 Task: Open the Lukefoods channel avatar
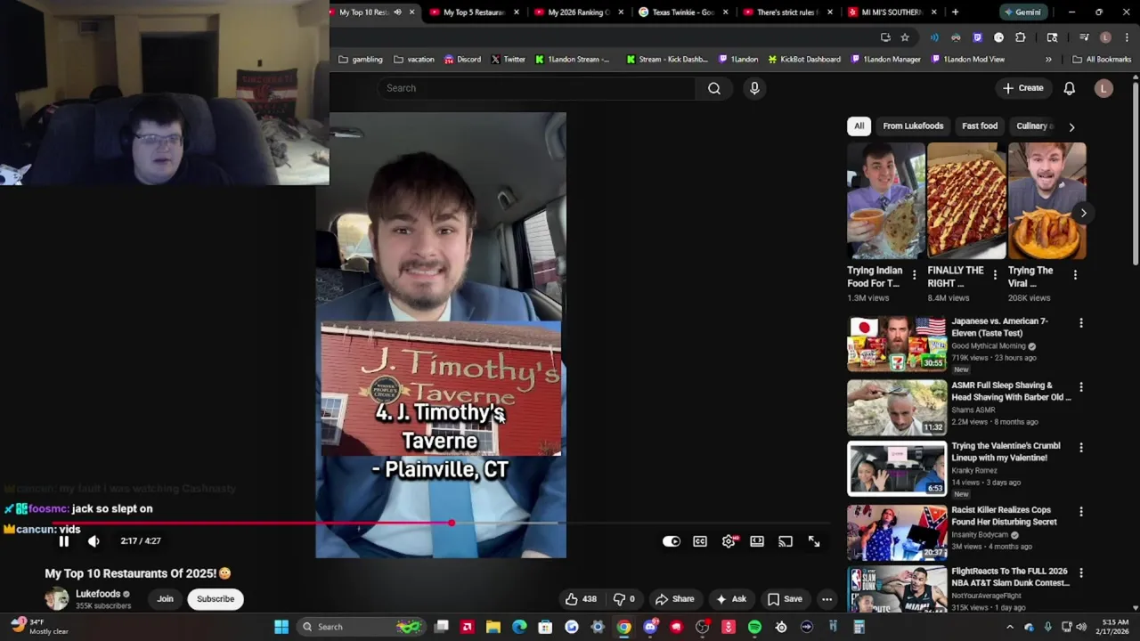point(57,599)
